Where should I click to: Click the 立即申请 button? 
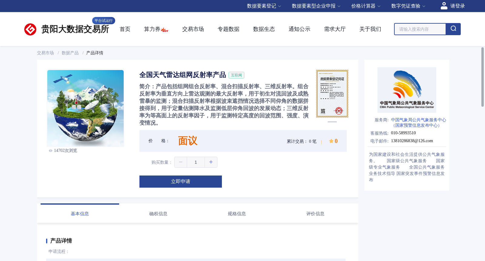pyautogui.click(x=181, y=182)
